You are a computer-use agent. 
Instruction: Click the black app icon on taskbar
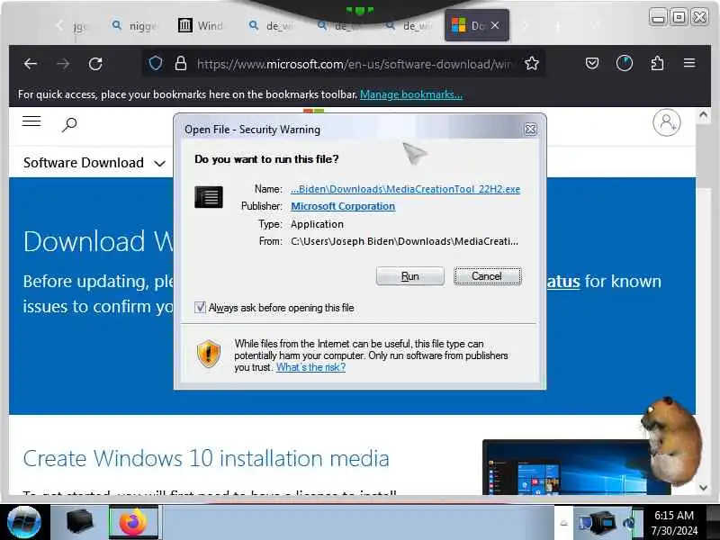click(x=79, y=522)
